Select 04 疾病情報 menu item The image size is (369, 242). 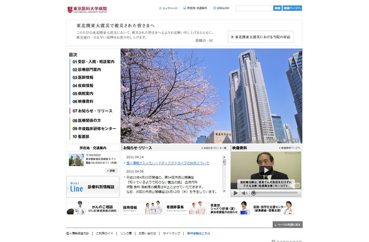83,85
